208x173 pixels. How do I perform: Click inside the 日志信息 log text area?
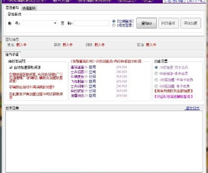tap(104, 142)
